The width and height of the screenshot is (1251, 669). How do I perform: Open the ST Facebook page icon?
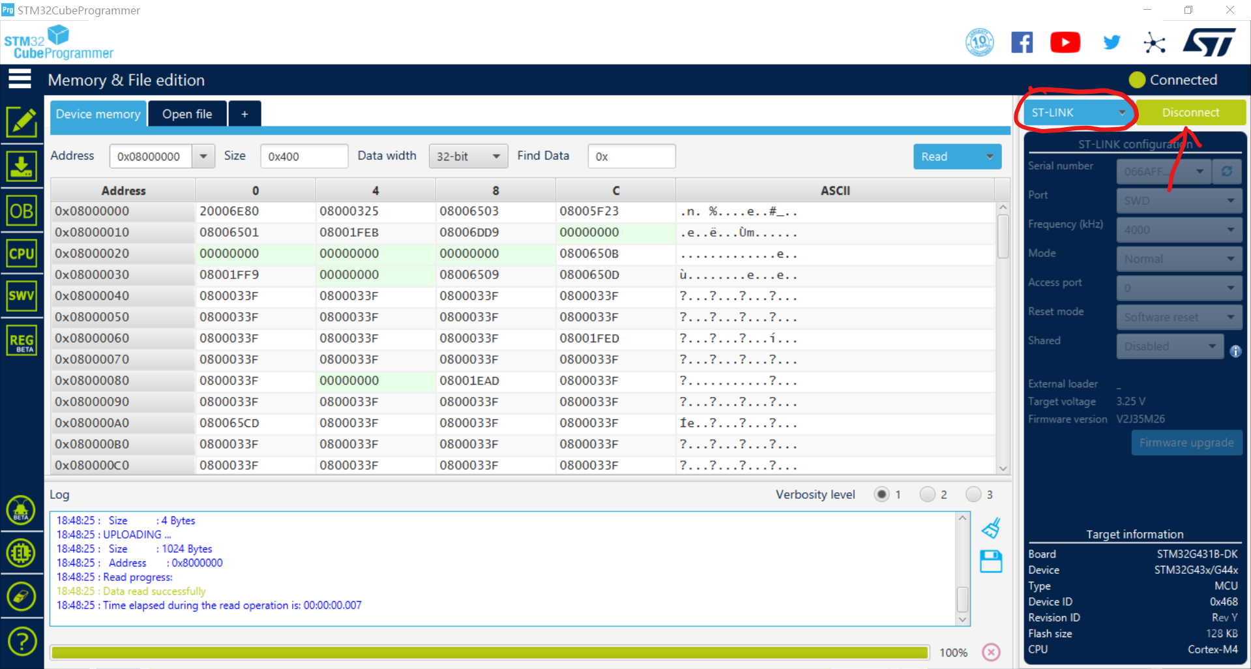[1022, 42]
